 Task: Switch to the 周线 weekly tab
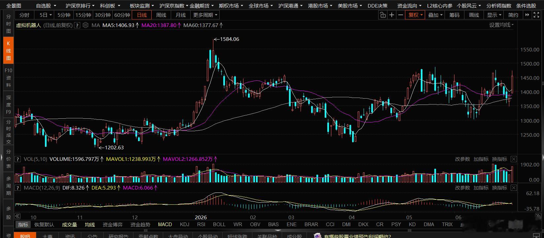[161, 15]
